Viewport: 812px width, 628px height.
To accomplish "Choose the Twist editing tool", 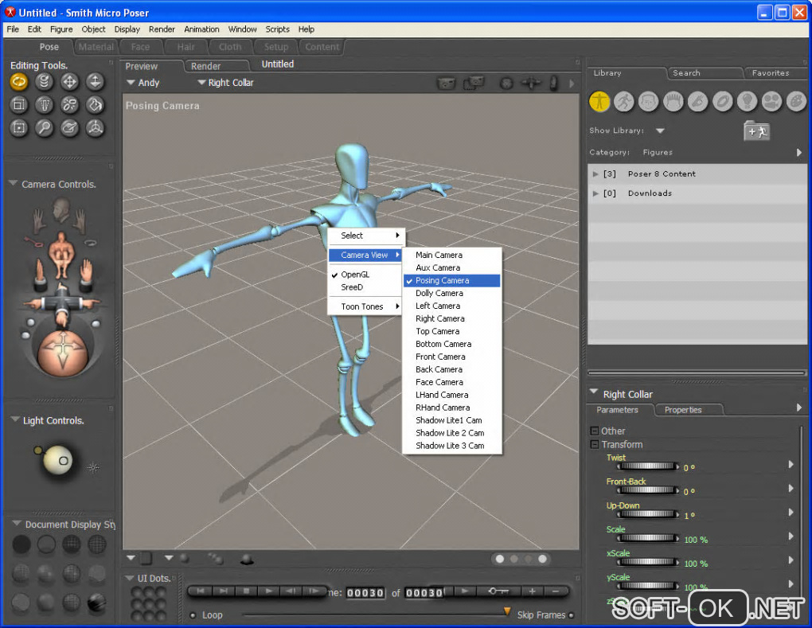I will click(x=45, y=81).
